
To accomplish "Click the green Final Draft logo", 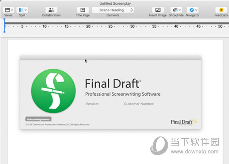I will pos(54,91).
